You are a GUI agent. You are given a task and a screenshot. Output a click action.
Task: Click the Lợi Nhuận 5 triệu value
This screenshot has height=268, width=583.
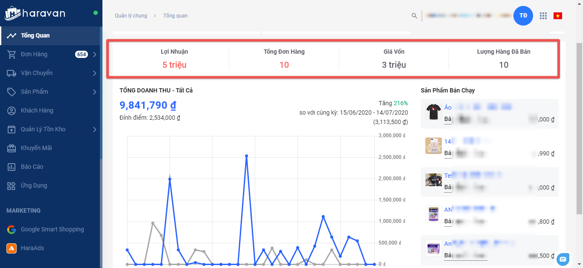pyautogui.click(x=175, y=65)
